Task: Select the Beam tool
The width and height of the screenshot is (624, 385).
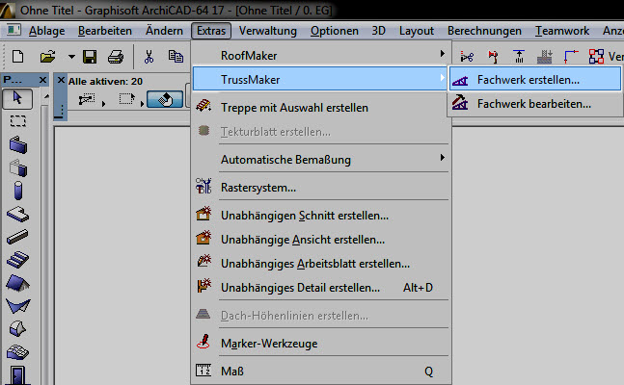Action: 17,237
